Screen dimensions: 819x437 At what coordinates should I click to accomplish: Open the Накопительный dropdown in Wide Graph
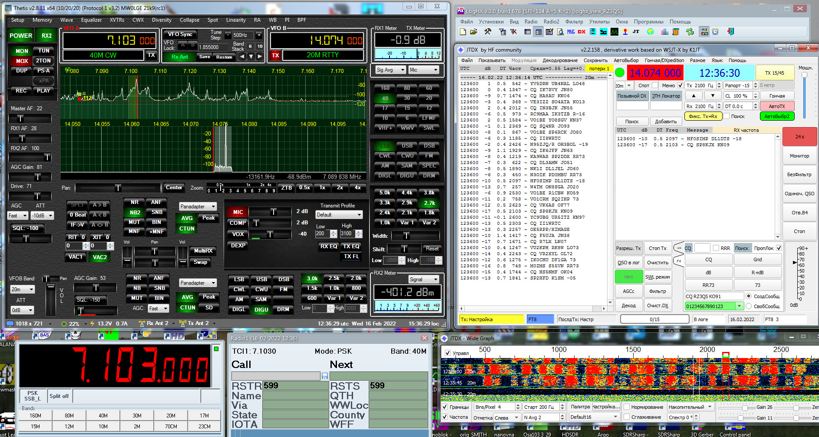tap(690, 407)
